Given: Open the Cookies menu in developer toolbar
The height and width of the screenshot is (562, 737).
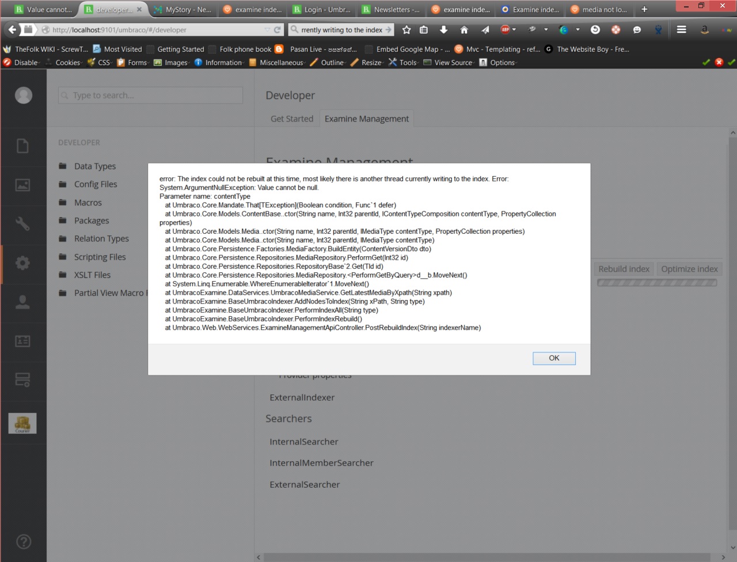Looking at the screenshot, I should pos(64,62).
